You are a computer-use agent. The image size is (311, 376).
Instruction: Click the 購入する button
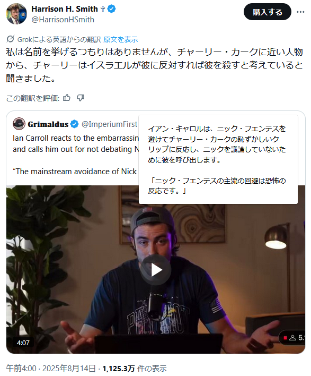[268, 12]
